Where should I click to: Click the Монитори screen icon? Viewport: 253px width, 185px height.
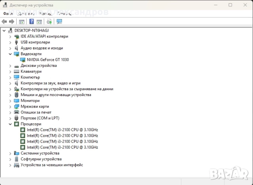click(x=17, y=101)
